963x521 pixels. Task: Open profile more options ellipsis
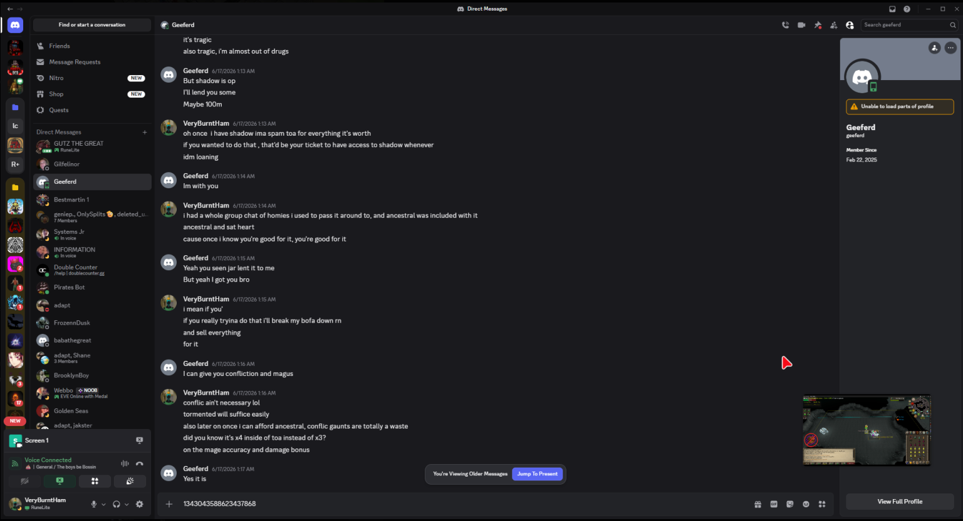click(x=950, y=48)
